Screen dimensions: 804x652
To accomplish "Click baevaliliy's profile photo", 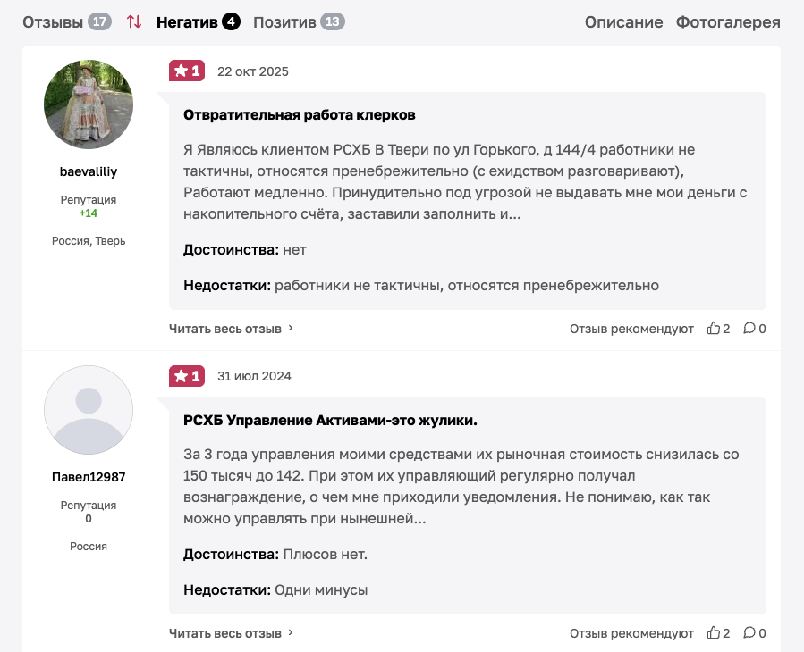I will tap(88, 104).
